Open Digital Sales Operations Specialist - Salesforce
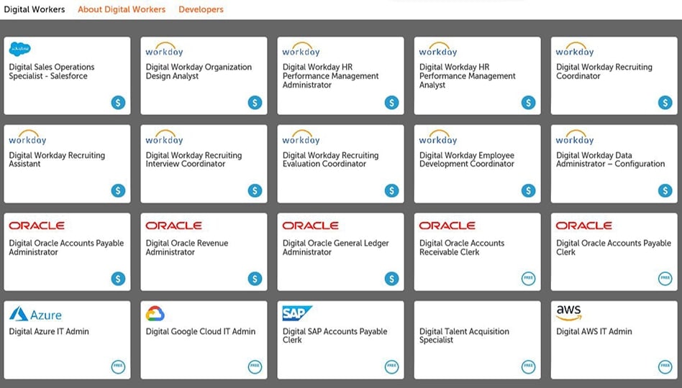 52,72
